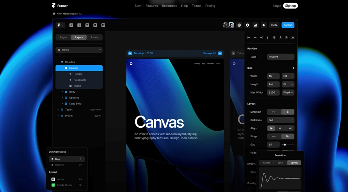Click the Tablet breakpoint play icon

[233, 53]
